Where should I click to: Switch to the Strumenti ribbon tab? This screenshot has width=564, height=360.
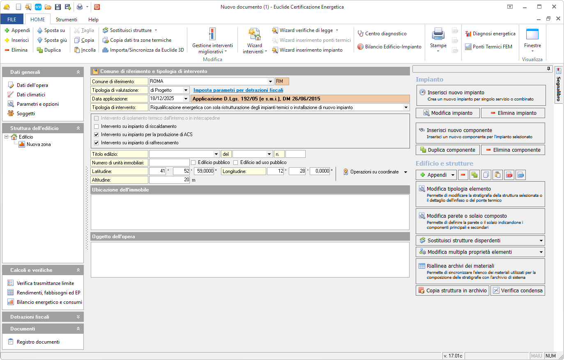tap(66, 20)
